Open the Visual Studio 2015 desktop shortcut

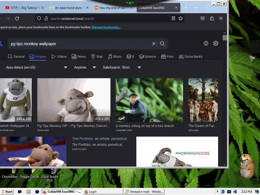point(50,175)
